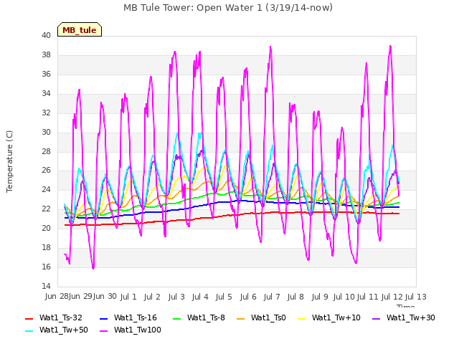This screenshot has height=344, width=459.
Task: Select the Wat1_Tw+50 legend label
Action: 64,330
